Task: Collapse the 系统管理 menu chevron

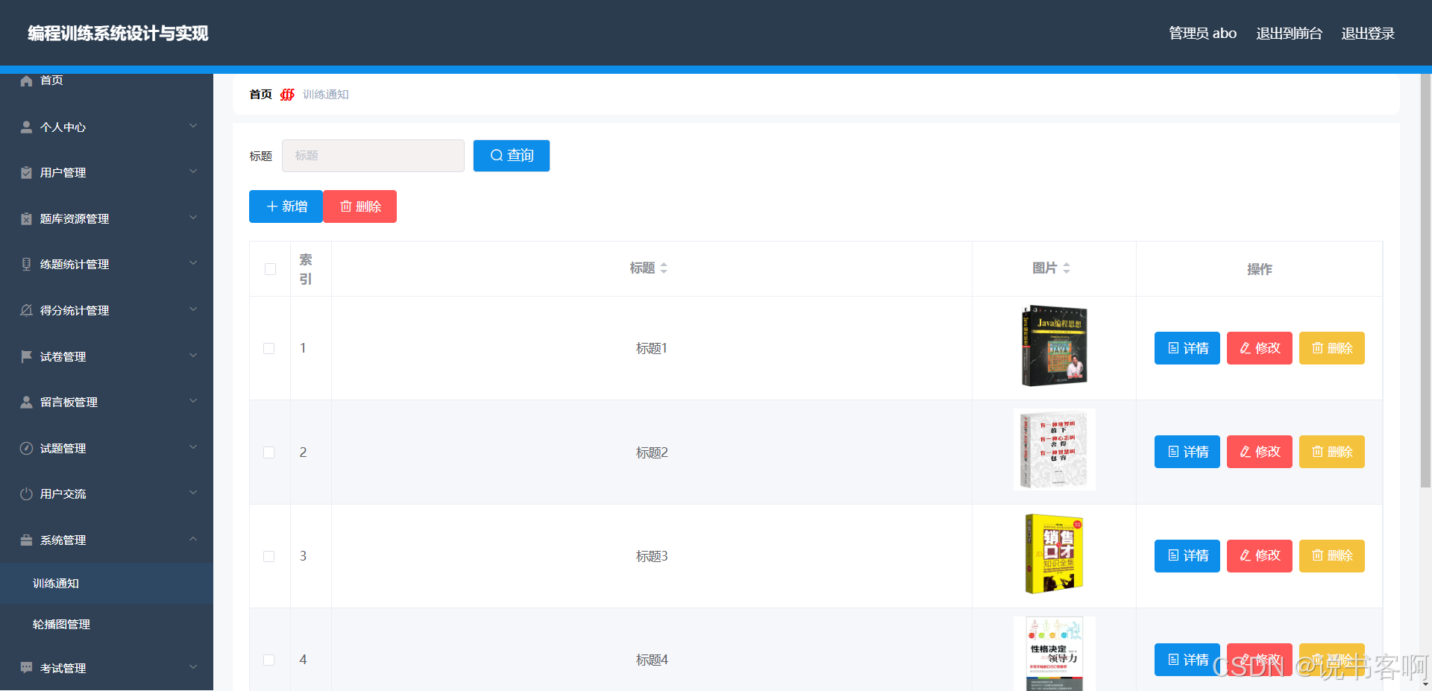Action: pos(193,538)
